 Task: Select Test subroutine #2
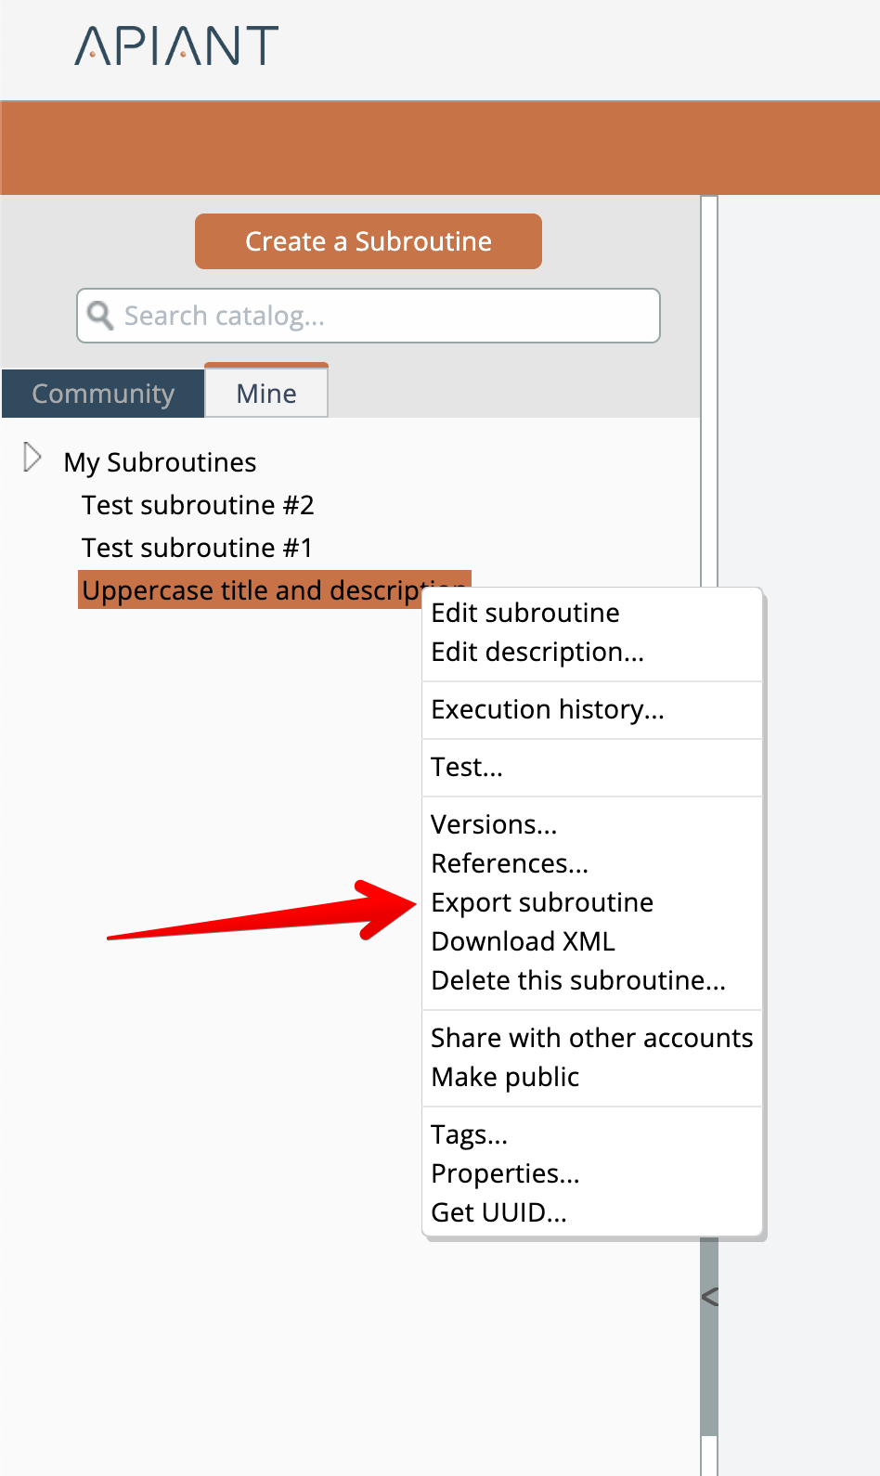point(198,505)
